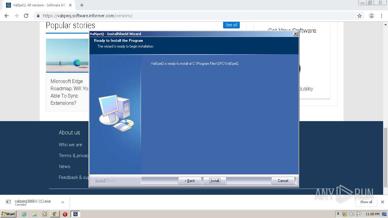The height and width of the screenshot is (218, 388).
Task: Click the red Opera taskbar icon
Action: tap(65, 214)
